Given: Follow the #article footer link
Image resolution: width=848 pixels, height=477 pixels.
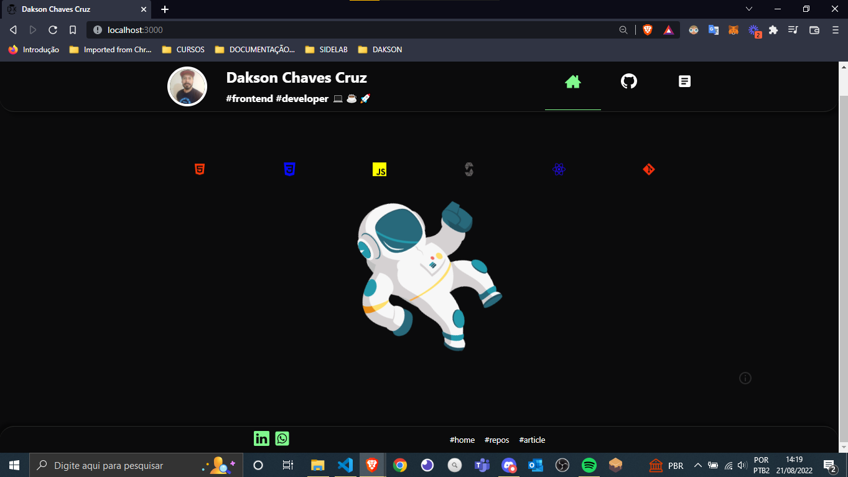Looking at the screenshot, I should click(532, 440).
